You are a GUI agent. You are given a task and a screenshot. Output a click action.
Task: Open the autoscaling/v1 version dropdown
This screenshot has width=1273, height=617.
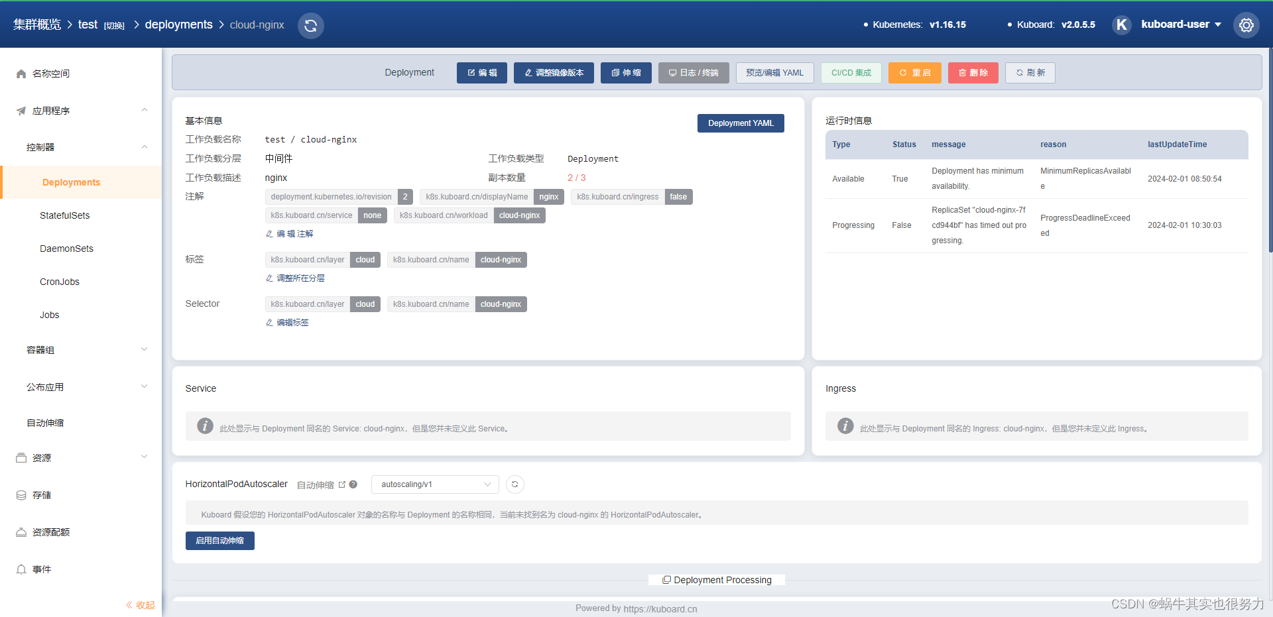pyautogui.click(x=435, y=484)
